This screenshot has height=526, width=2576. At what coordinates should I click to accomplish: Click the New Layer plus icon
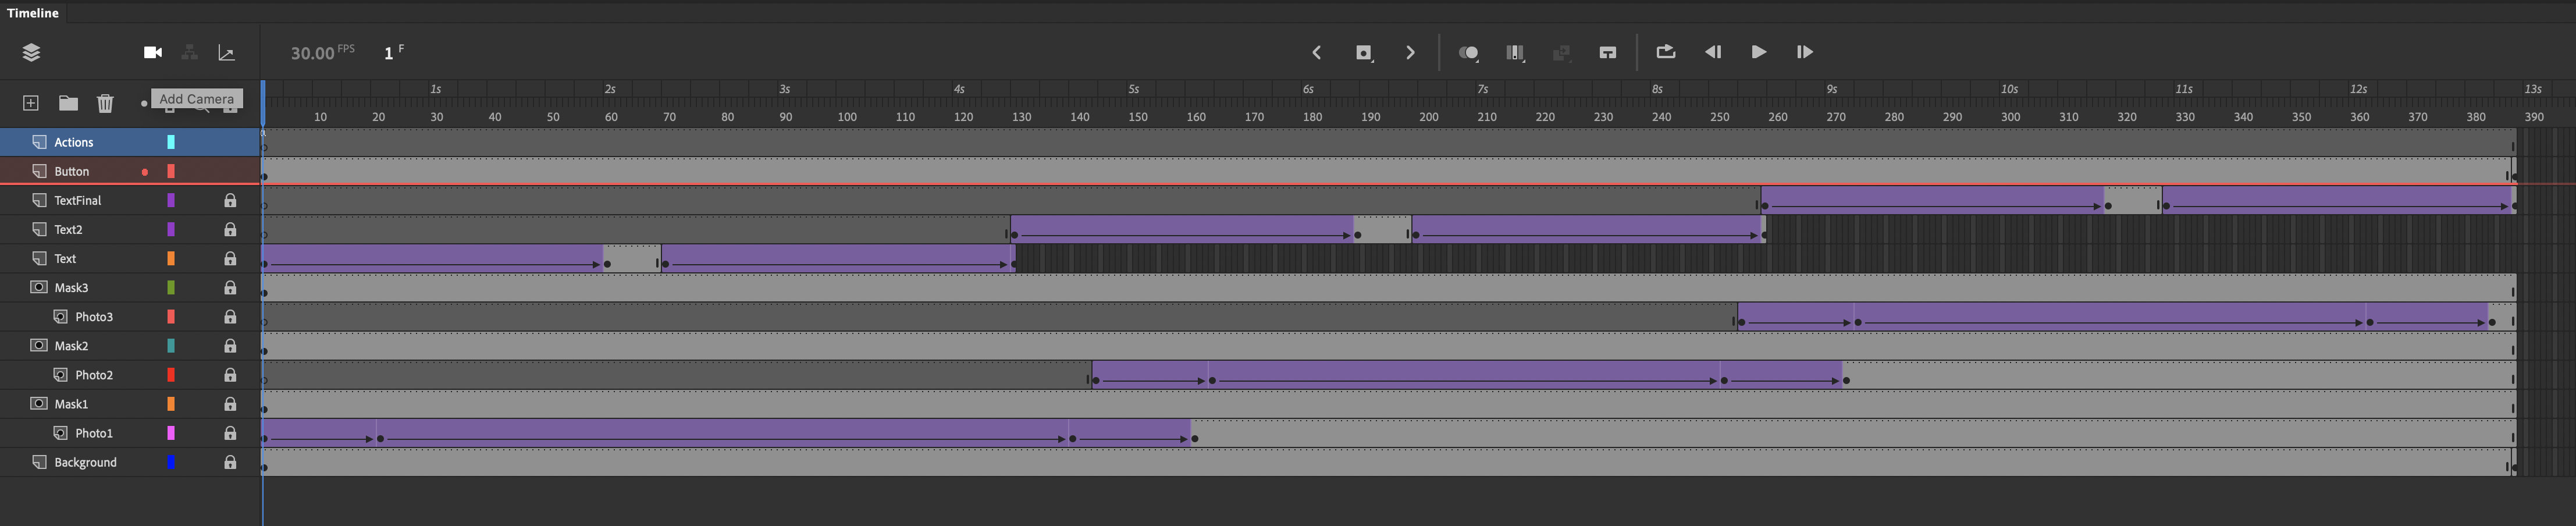tap(31, 103)
